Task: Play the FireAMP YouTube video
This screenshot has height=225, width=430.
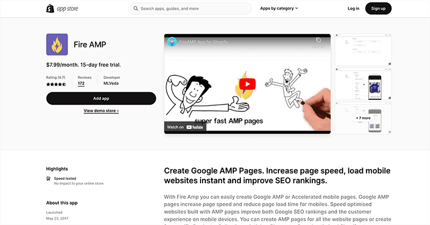Action: click(x=247, y=84)
